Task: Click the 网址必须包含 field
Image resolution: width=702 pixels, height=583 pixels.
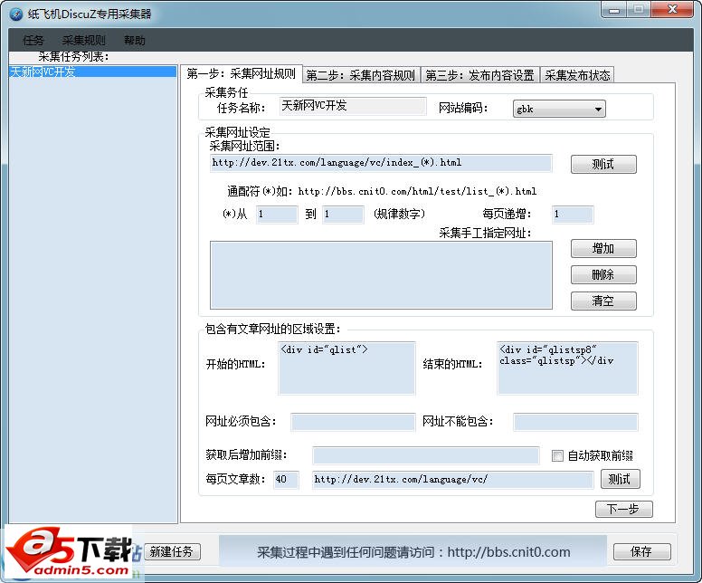Action: point(353,422)
